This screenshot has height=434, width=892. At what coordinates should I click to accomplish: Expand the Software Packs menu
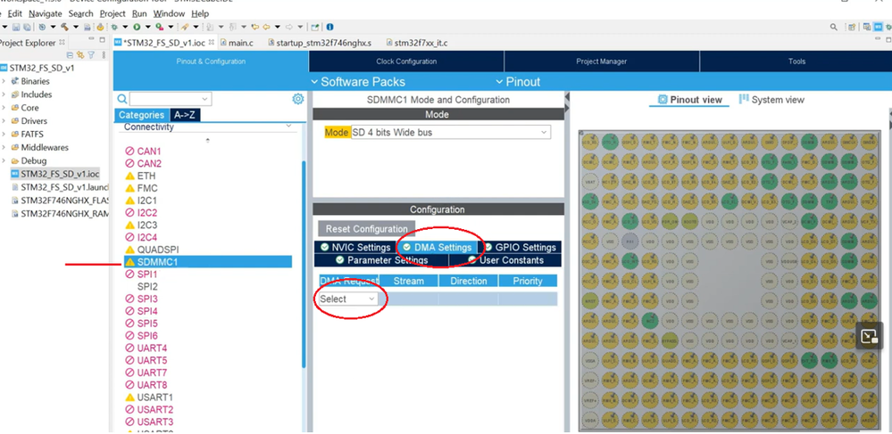pyautogui.click(x=358, y=82)
